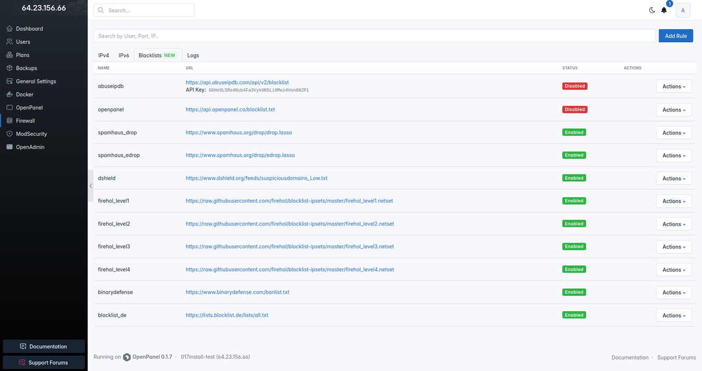The image size is (702, 371).
Task: Expand Actions dropdown for abuseipdb
Action: click(x=674, y=87)
